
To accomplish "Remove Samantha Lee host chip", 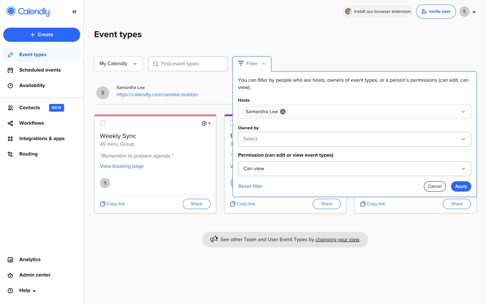I will pyautogui.click(x=283, y=112).
